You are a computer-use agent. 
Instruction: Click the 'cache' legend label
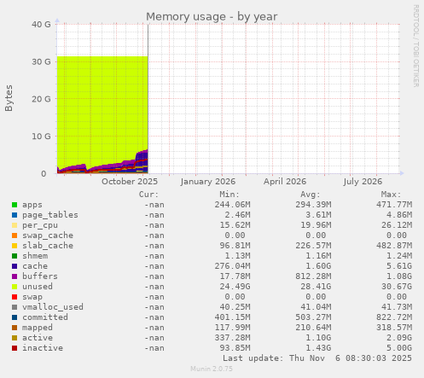[35, 266]
